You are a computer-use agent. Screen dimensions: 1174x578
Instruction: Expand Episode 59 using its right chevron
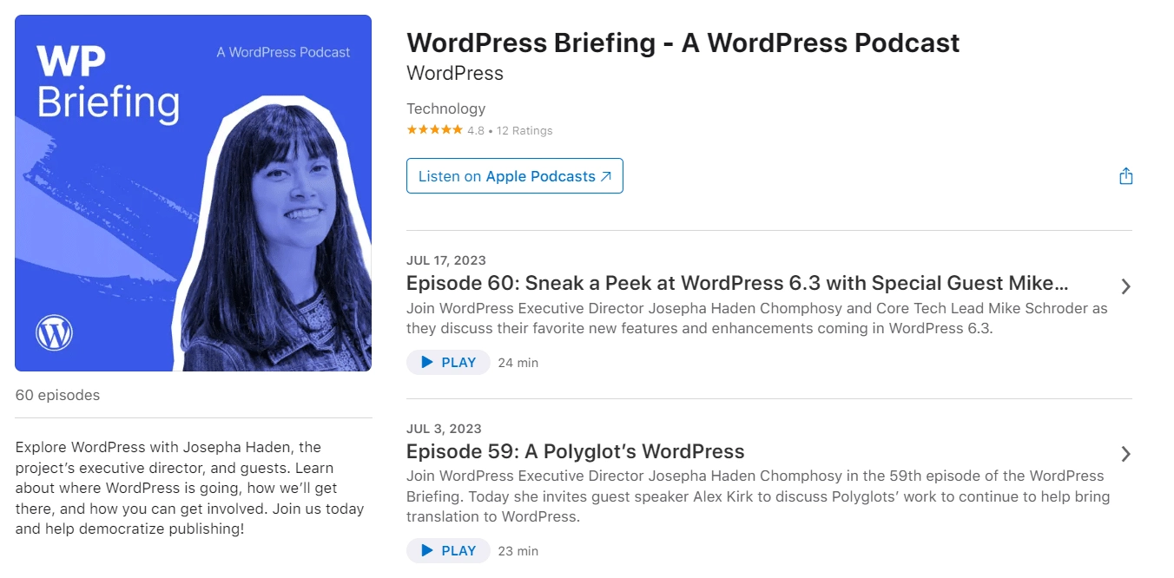(1125, 454)
